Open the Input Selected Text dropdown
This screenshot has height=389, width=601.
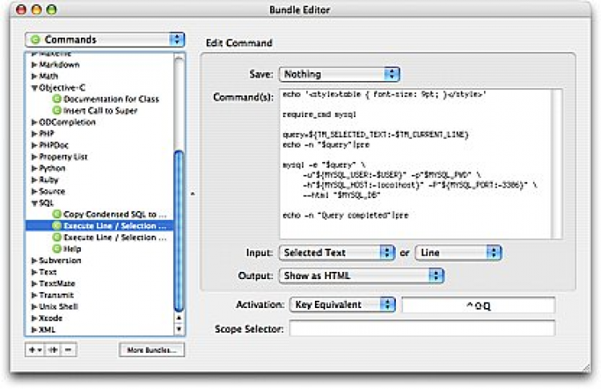pos(337,253)
